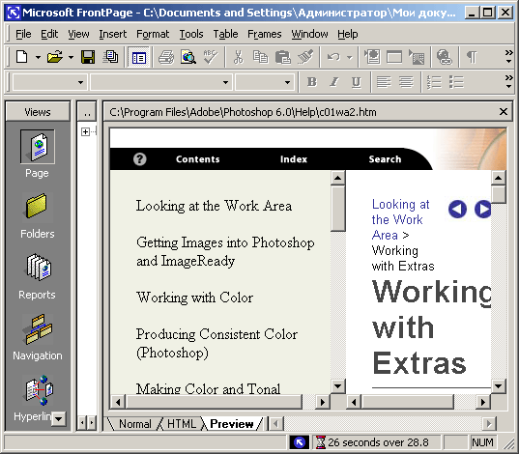Toggle the Folder List button
The height and width of the screenshot is (454, 519).
pyautogui.click(x=138, y=58)
